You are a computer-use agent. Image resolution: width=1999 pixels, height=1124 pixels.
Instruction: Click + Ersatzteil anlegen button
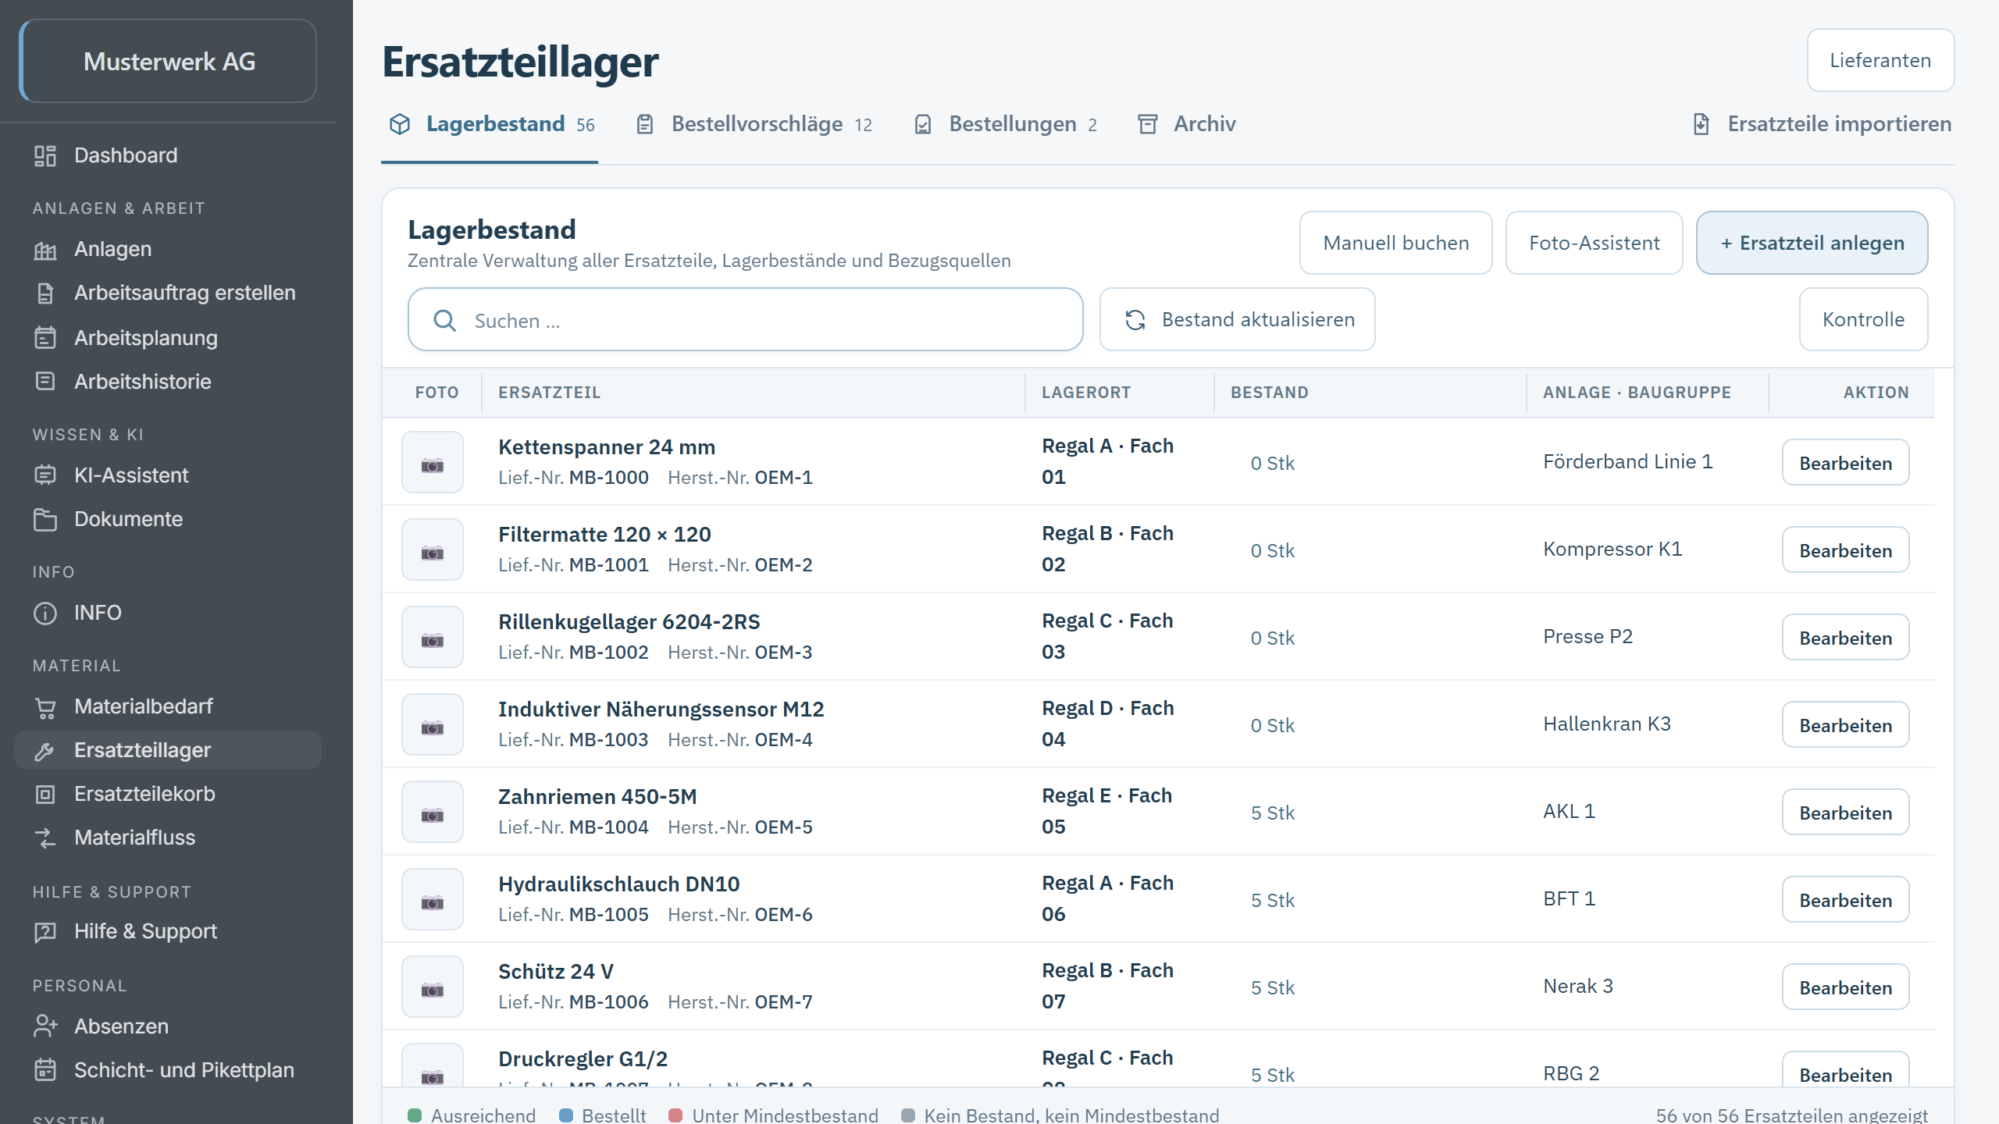[1812, 243]
